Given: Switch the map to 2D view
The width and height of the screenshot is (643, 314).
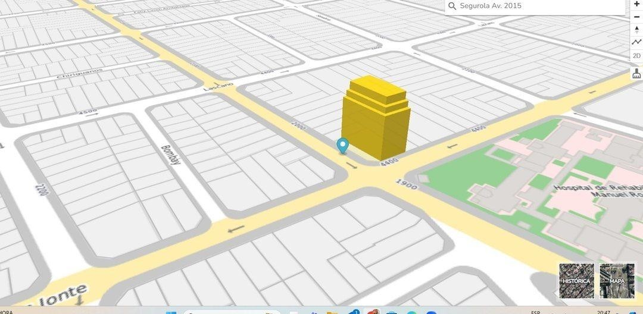Looking at the screenshot, I should (x=636, y=56).
